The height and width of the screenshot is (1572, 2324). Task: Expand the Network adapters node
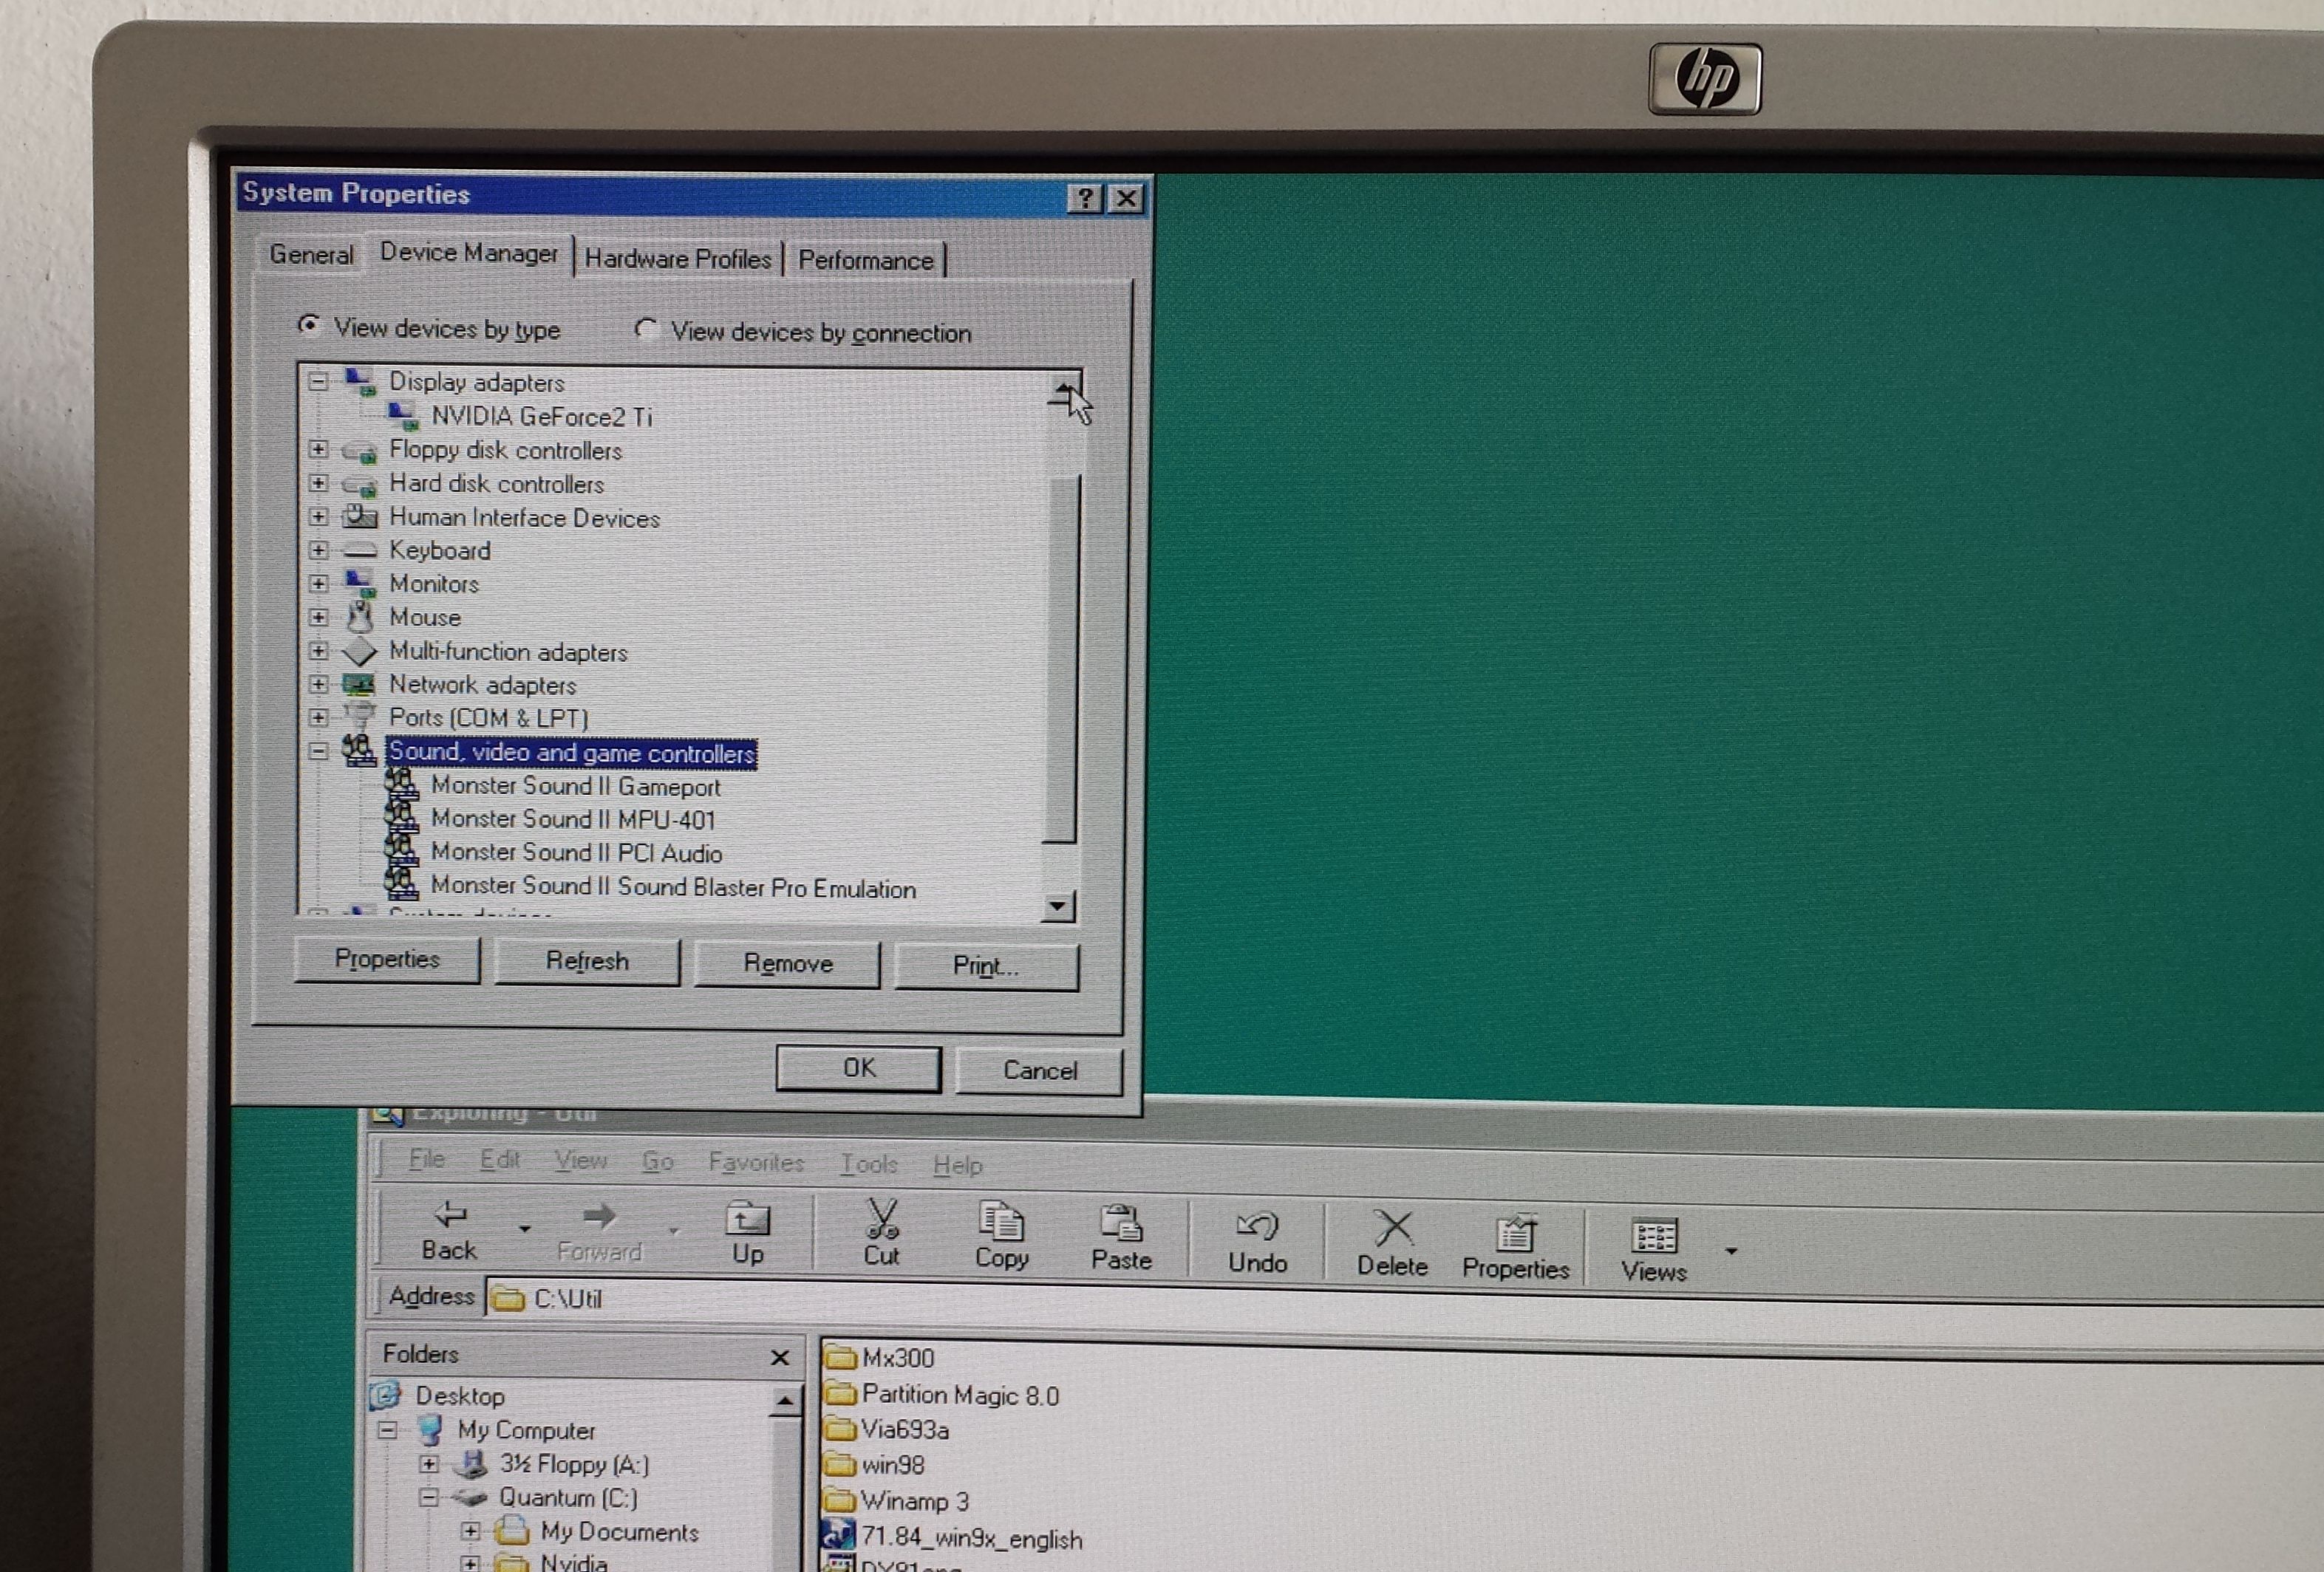tap(318, 684)
